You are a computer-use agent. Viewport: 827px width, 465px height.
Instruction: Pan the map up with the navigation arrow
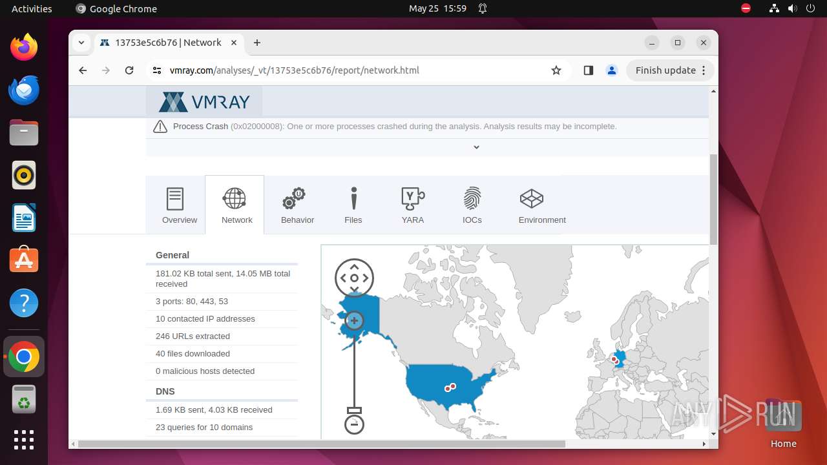pyautogui.click(x=354, y=267)
